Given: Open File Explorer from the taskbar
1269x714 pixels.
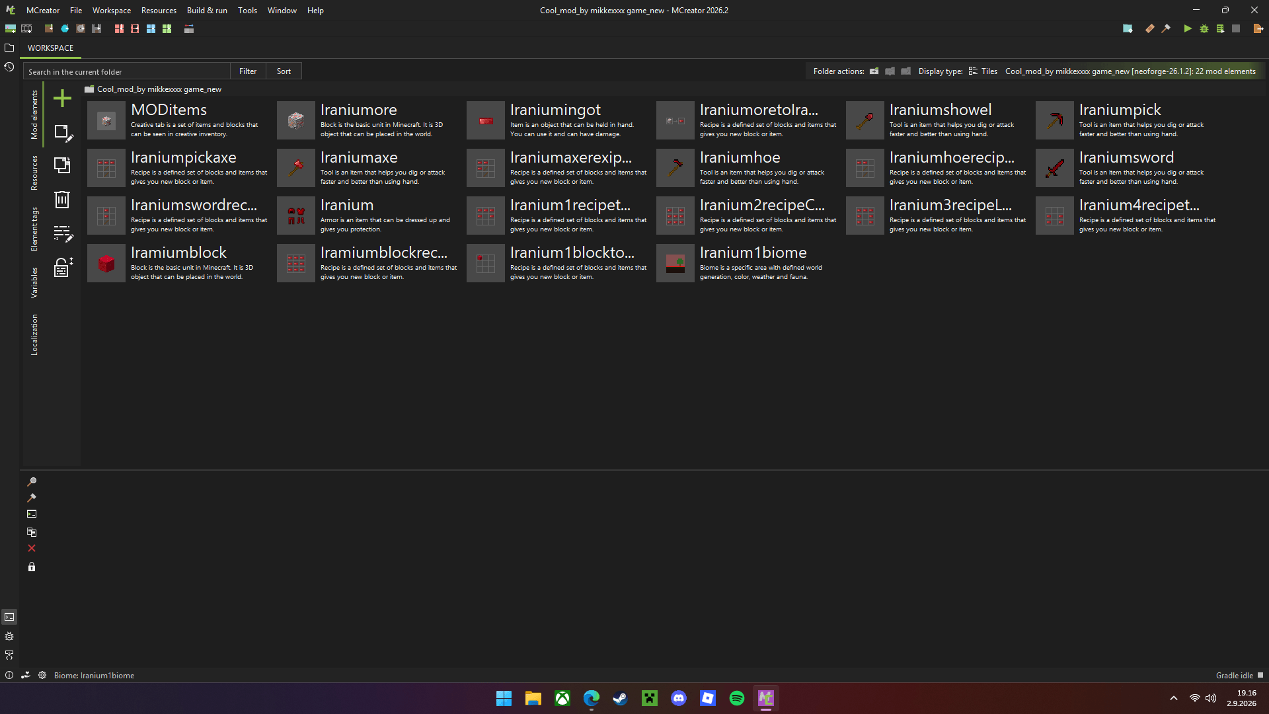Looking at the screenshot, I should (533, 698).
